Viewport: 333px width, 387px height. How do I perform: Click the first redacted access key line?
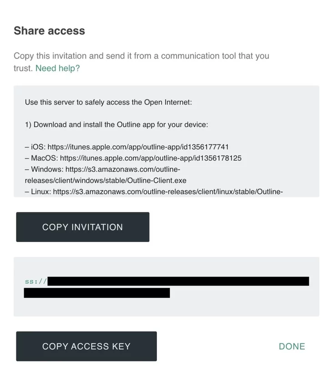[178, 281]
